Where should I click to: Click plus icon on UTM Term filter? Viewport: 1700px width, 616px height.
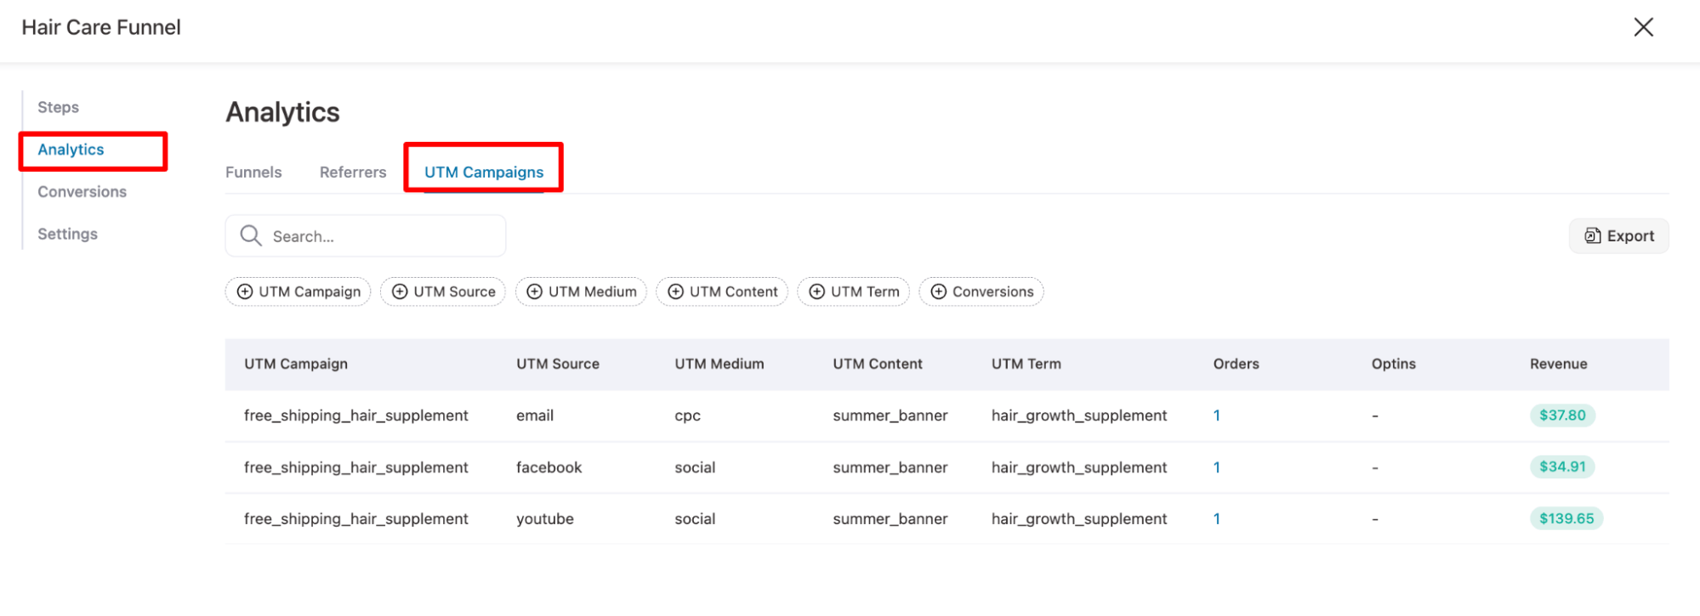coord(817,291)
